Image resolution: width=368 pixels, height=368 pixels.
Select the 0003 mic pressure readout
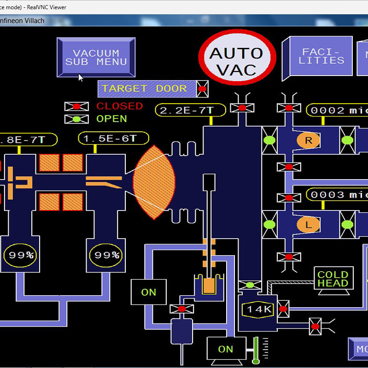pyautogui.click(x=337, y=194)
